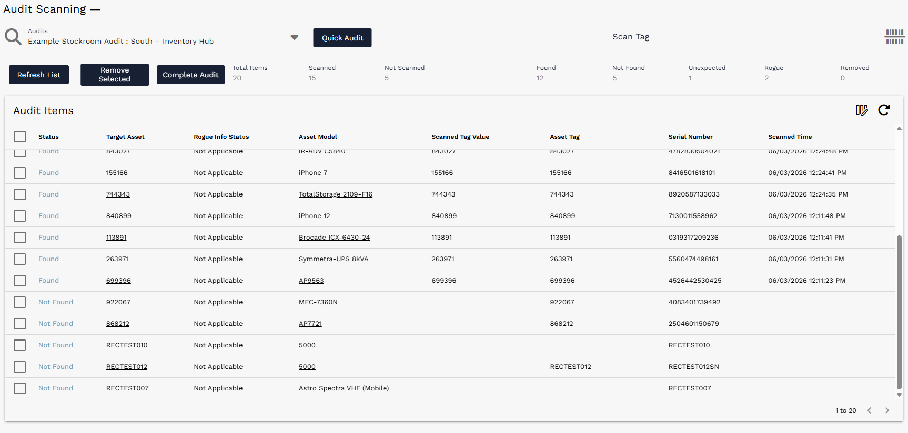Click serial number 8416501618101
Image resolution: width=908 pixels, height=433 pixels.
[x=692, y=173]
